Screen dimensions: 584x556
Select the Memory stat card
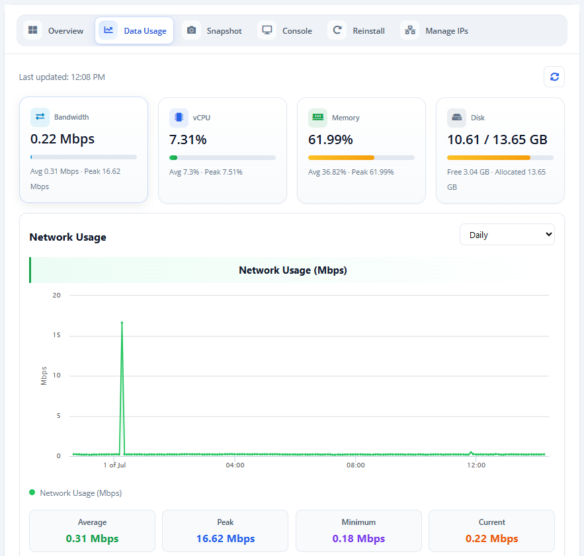click(361, 151)
